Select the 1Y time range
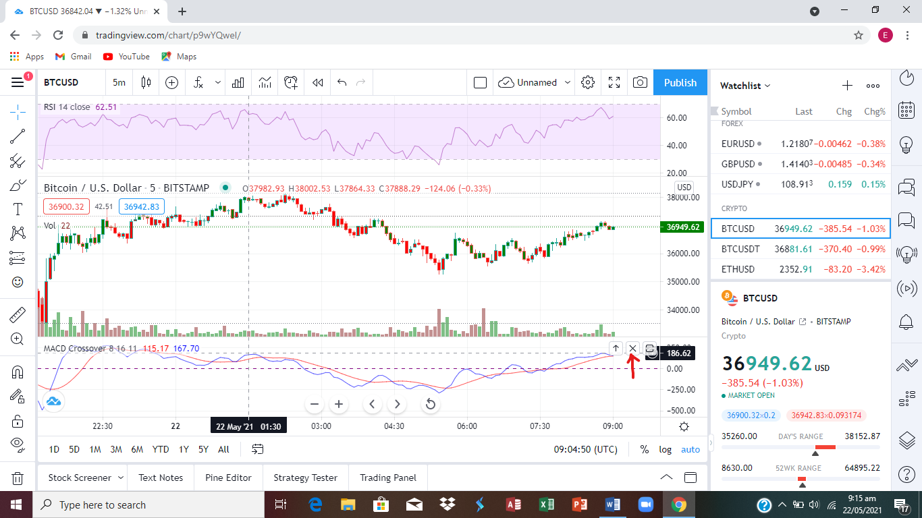This screenshot has width=922, height=518. click(184, 449)
